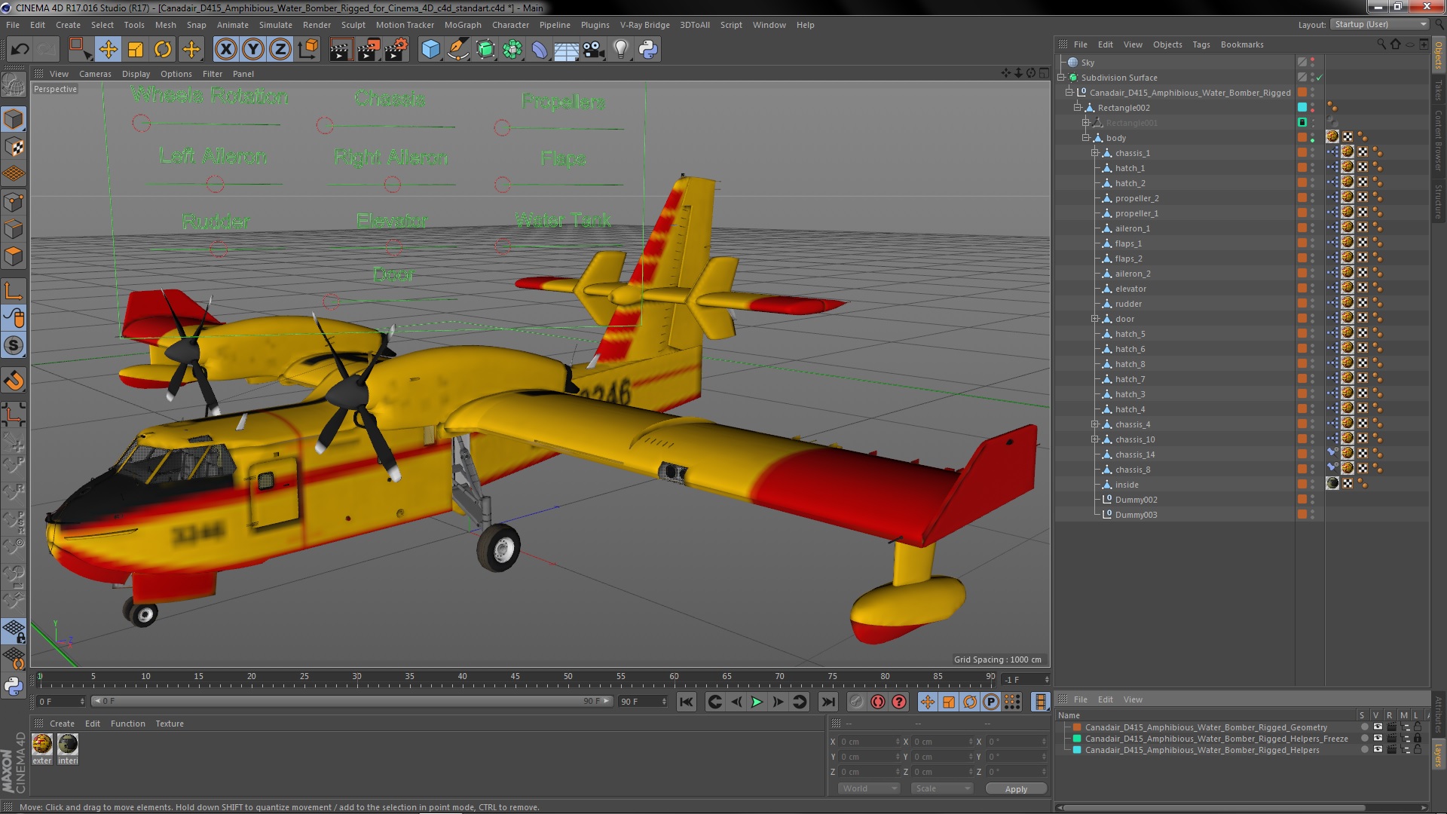
Task: Toggle Y axis lock icon
Action: tap(253, 50)
